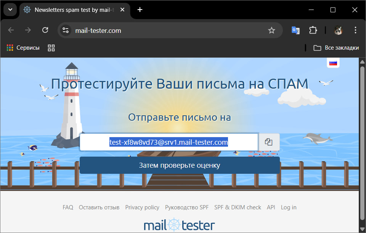Open a new tab with the plus button

140,10
